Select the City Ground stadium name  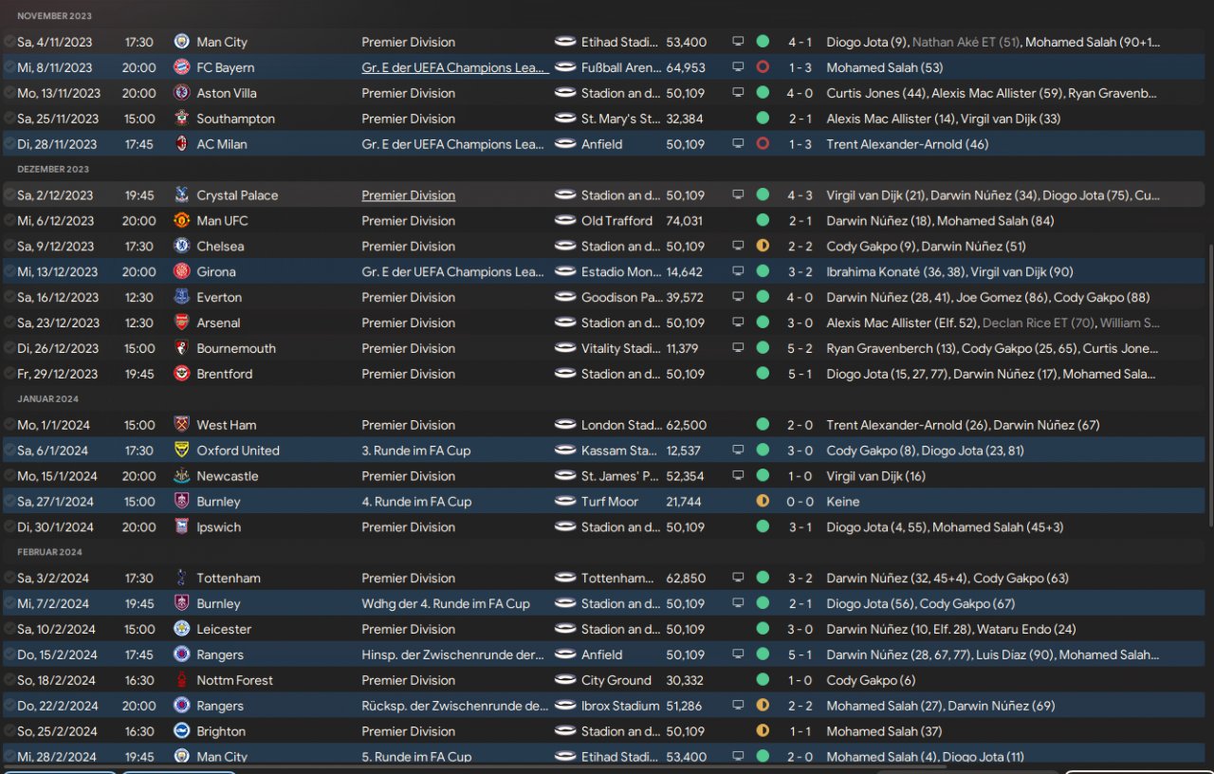(616, 680)
